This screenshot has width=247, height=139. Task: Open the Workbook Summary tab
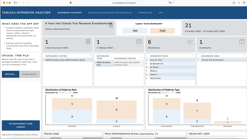[x=70, y=13]
